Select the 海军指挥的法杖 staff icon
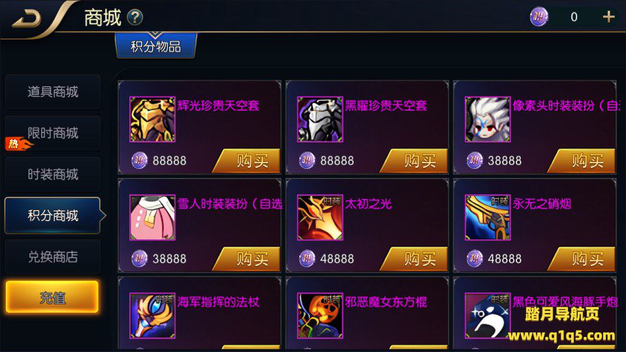This screenshot has height=352, width=626. click(153, 316)
